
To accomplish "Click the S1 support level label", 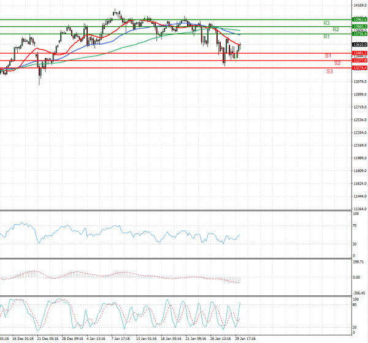I will (328, 56).
